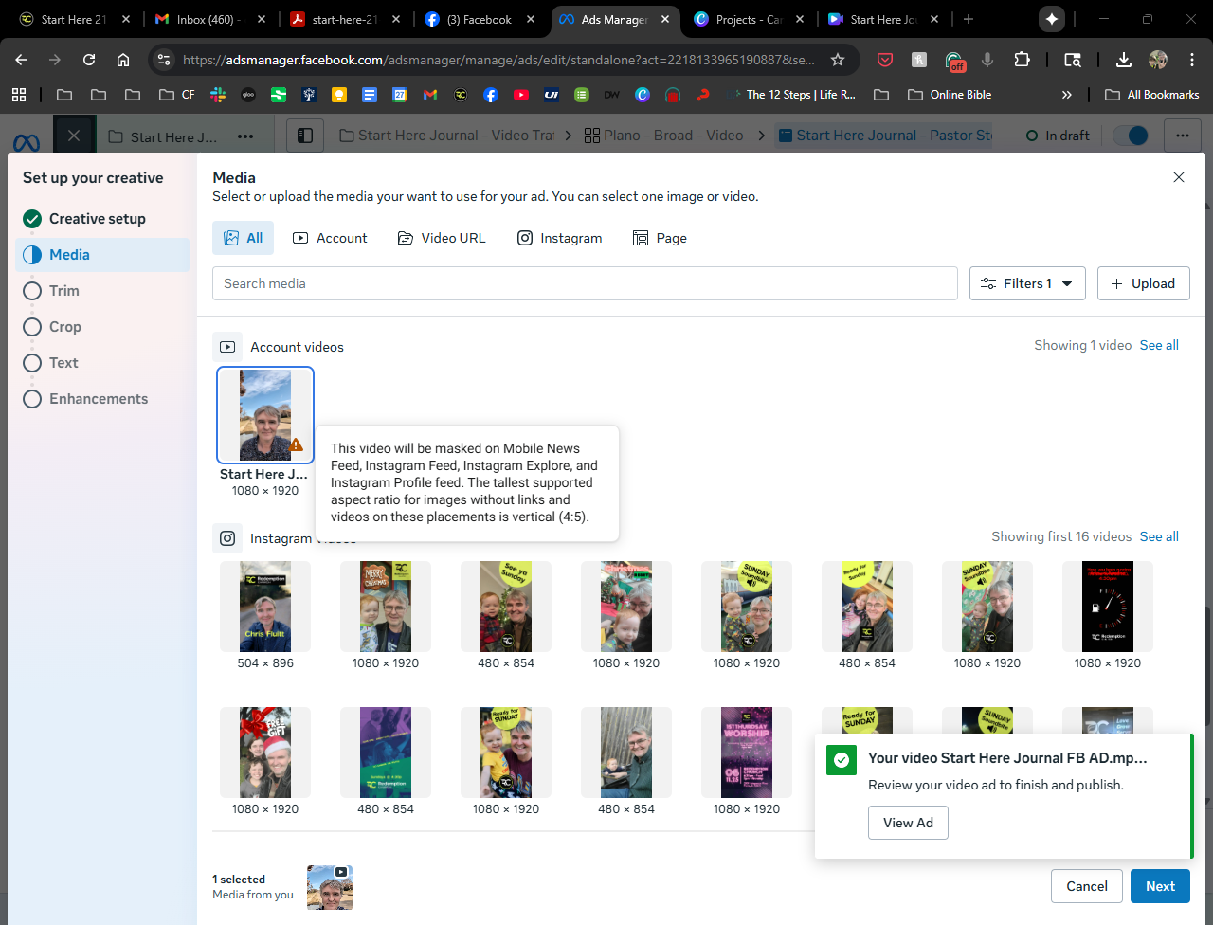Click the browser downloads icon
Viewport: 1213px width, 925px height.
click(1123, 60)
